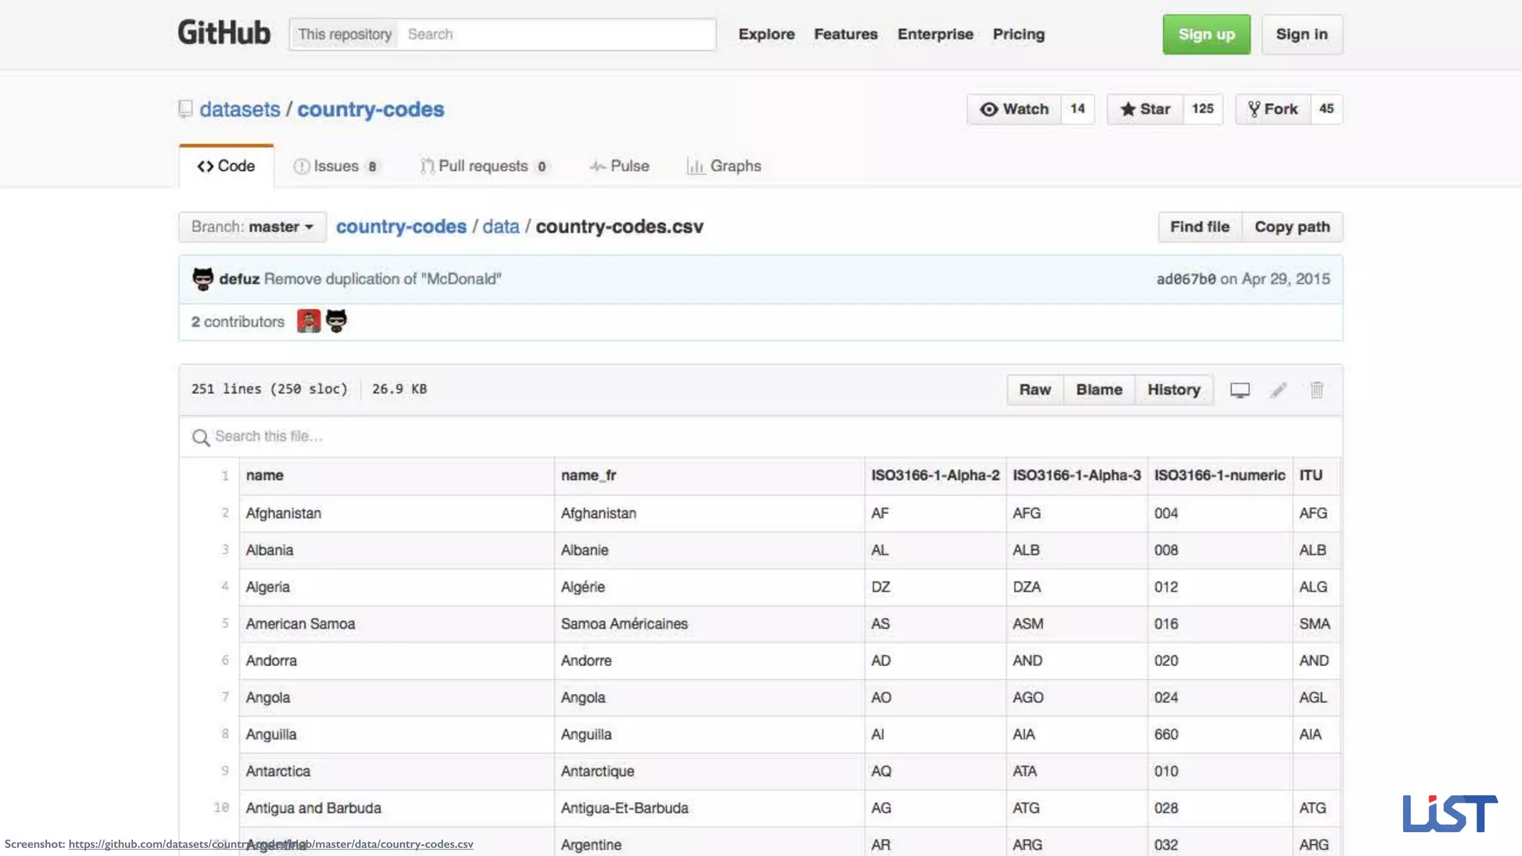The image size is (1522, 856).
Task: Fork the country-codes repository
Action: [1273, 109]
